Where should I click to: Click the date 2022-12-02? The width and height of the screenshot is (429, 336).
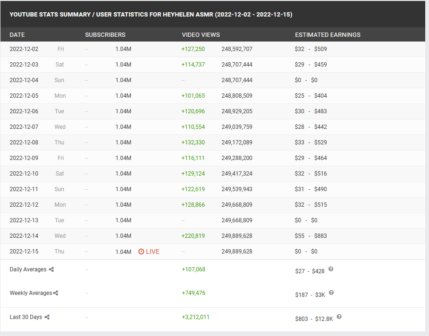24,49
